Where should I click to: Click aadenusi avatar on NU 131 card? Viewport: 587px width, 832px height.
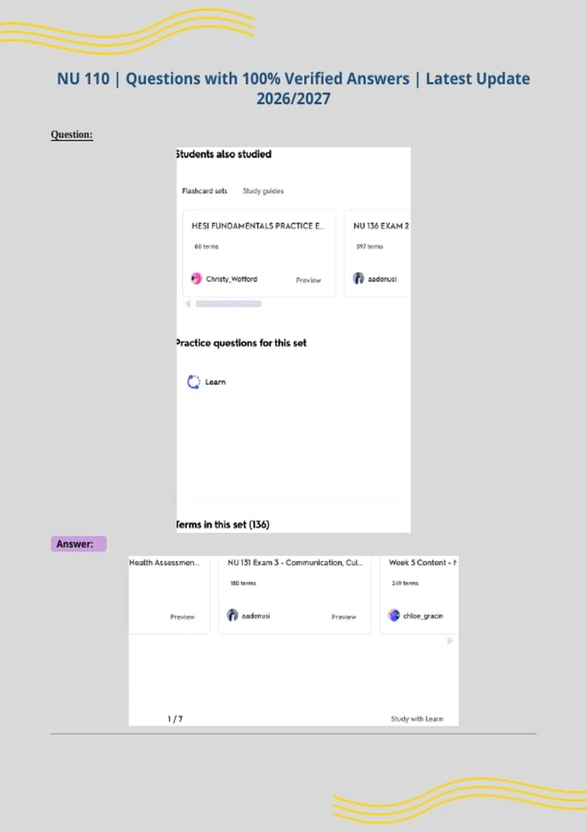[x=232, y=615]
